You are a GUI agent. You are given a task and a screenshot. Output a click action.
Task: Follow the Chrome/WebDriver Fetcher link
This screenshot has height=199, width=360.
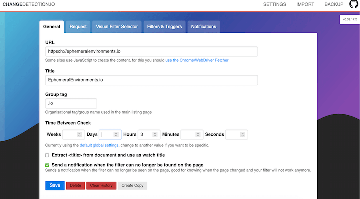(197, 60)
